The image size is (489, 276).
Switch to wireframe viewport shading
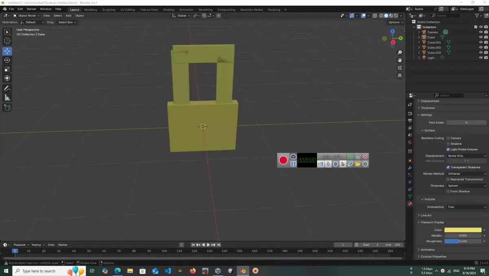381,15
